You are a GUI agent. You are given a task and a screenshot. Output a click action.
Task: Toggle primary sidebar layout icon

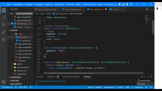click(120, 4)
